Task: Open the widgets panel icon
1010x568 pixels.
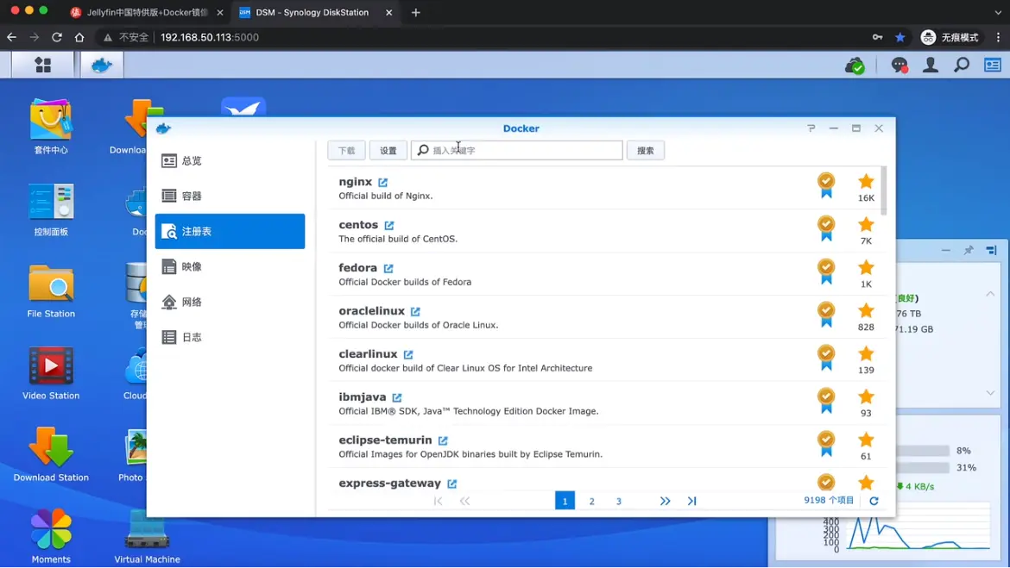Action: click(993, 65)
